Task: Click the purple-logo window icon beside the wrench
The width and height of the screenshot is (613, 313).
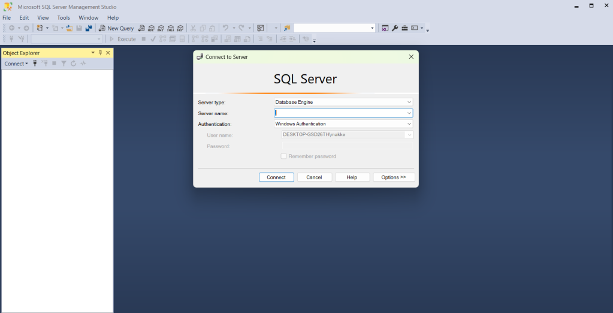Action: click(385, 28)
